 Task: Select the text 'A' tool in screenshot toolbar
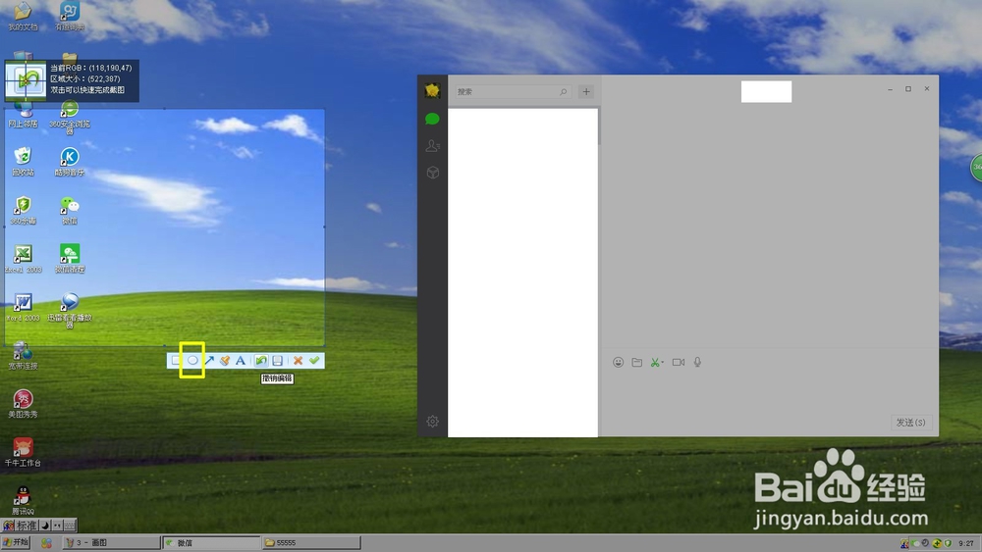point(241,361)
